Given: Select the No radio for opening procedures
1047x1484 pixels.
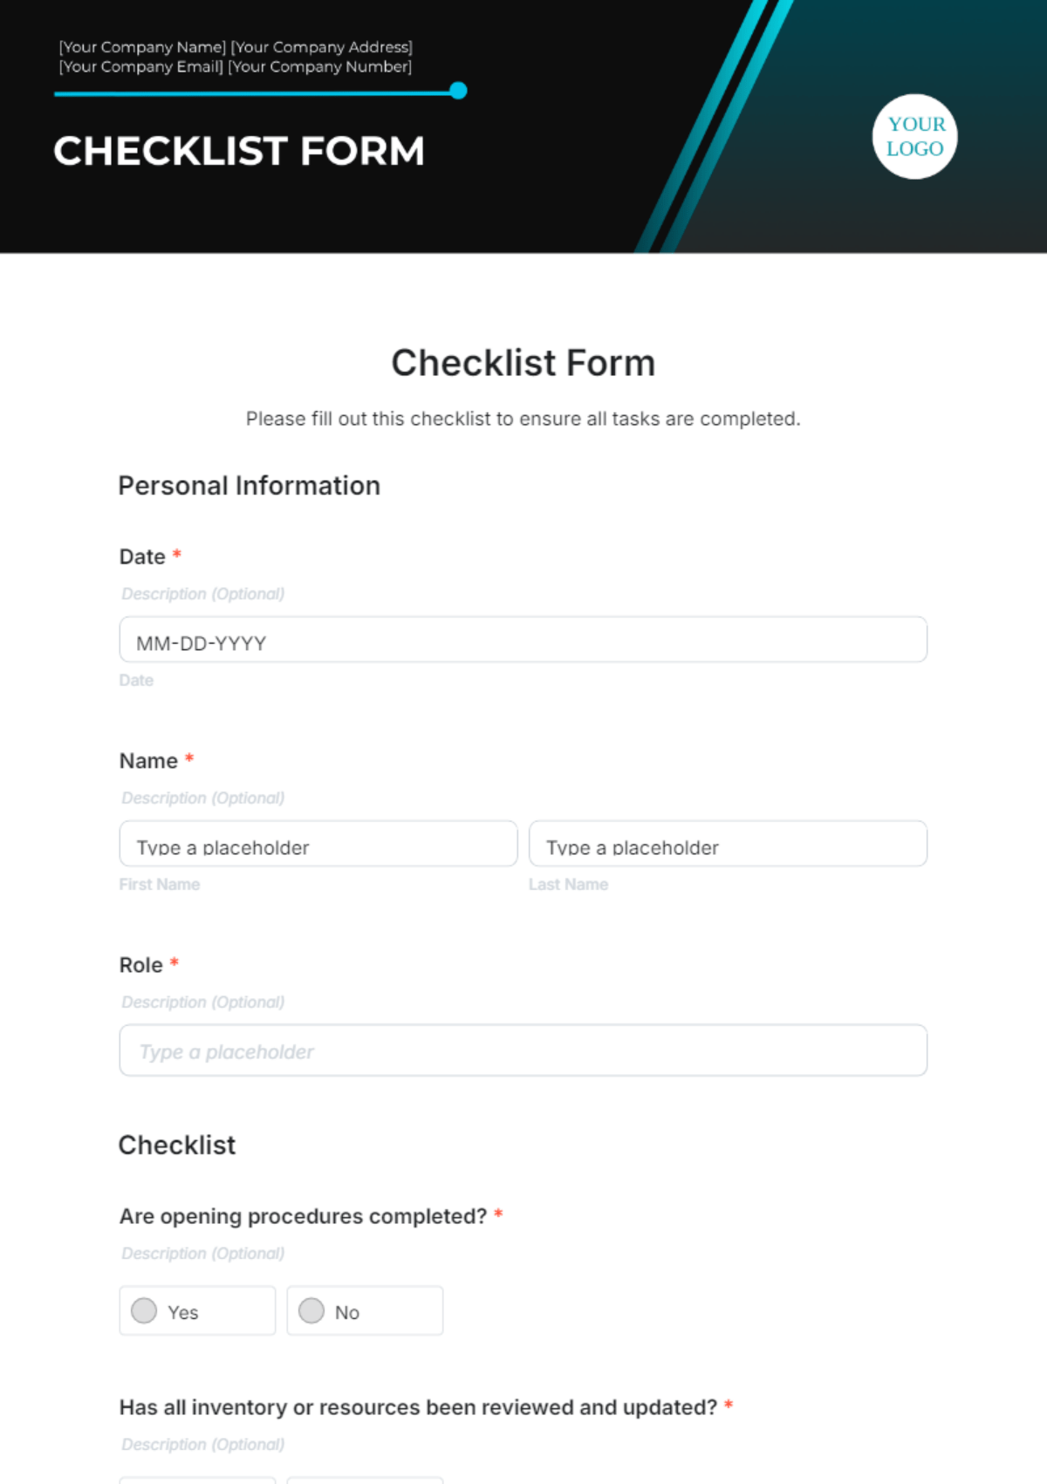Looking at the screenshot, I should (x=311, y=1310).
